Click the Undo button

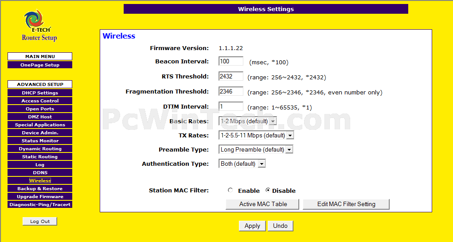[280, 226]
